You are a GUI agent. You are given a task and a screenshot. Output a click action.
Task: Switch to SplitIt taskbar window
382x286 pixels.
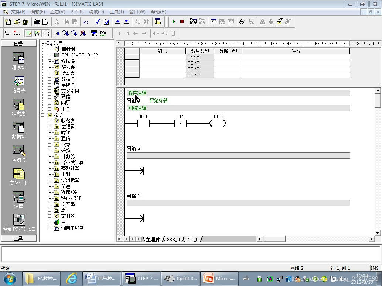point(181,279)
